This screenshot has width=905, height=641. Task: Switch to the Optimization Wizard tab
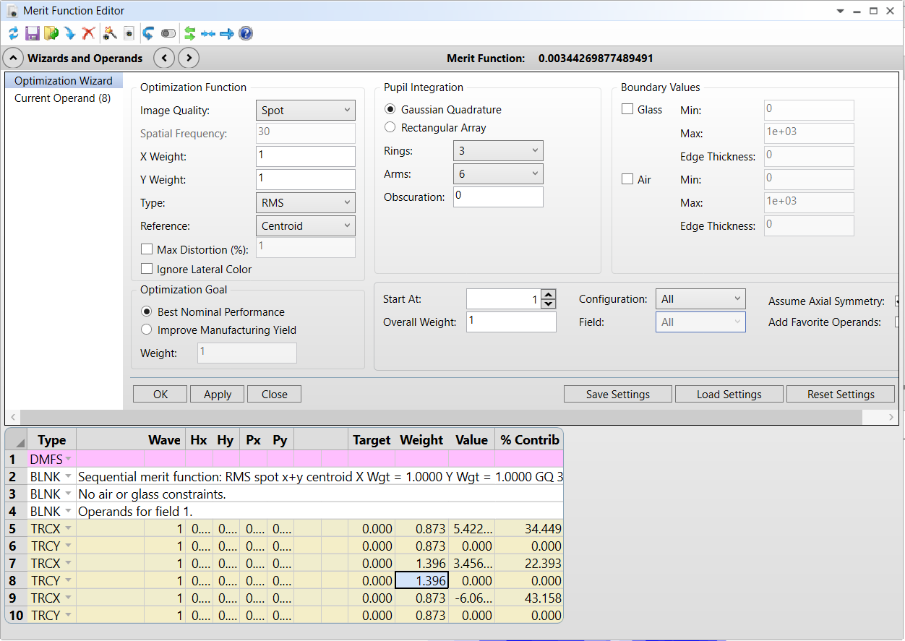[x=63, y=81]
